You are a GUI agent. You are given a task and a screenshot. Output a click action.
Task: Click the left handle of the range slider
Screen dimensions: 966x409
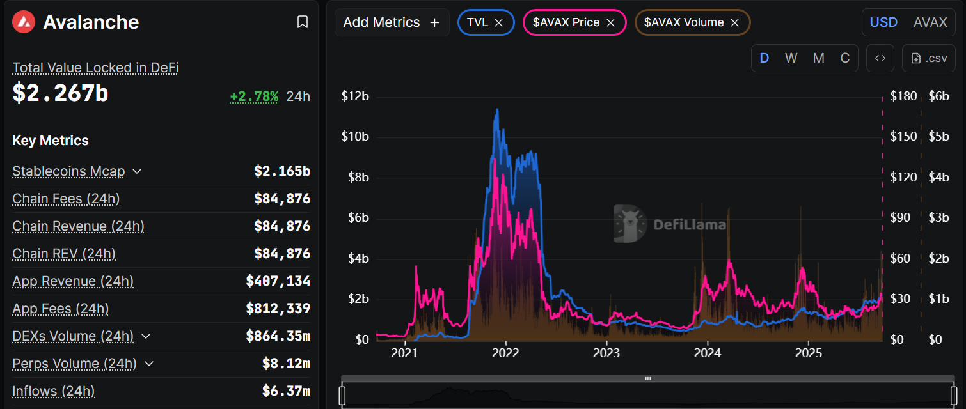pyautogui.click(x=342, y=396)
